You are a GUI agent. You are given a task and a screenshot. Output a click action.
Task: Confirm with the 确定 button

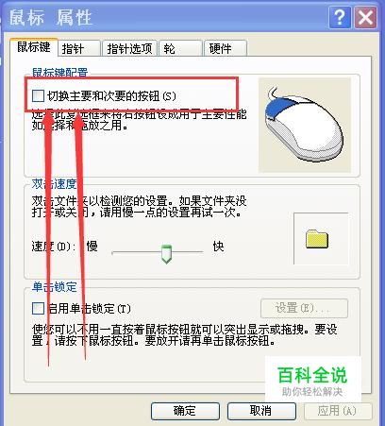click(185, 411)
